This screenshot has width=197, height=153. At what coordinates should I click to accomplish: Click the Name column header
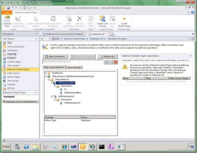(x=134, y=78)
